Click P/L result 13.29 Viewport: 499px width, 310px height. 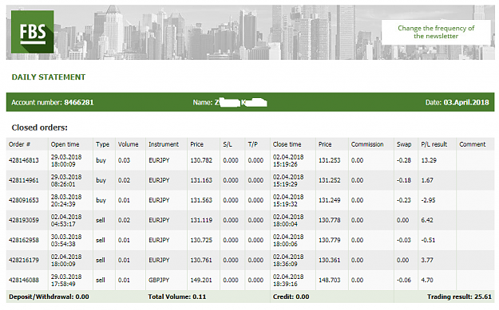tap(429, 160)
